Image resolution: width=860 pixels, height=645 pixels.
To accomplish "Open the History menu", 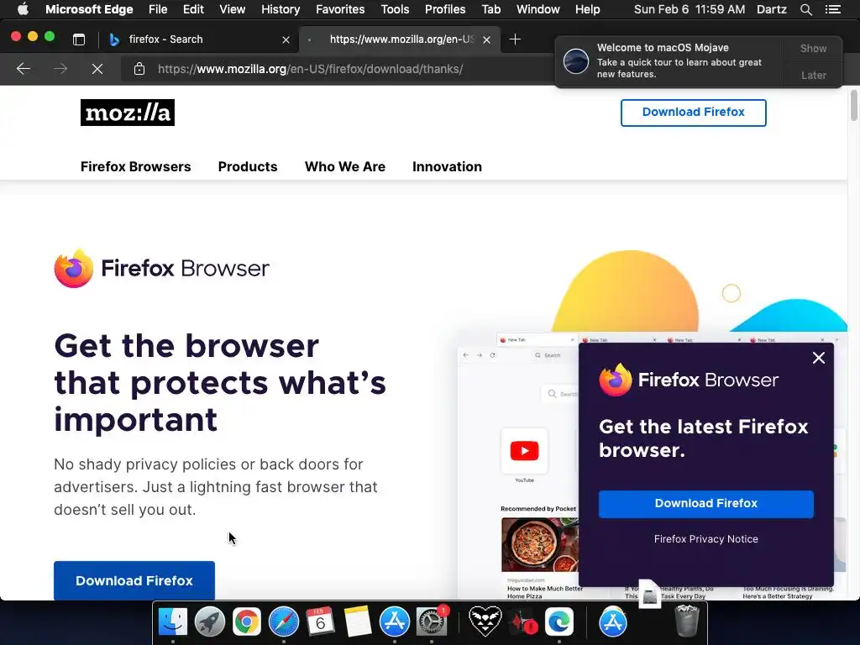I will [281, 9].
